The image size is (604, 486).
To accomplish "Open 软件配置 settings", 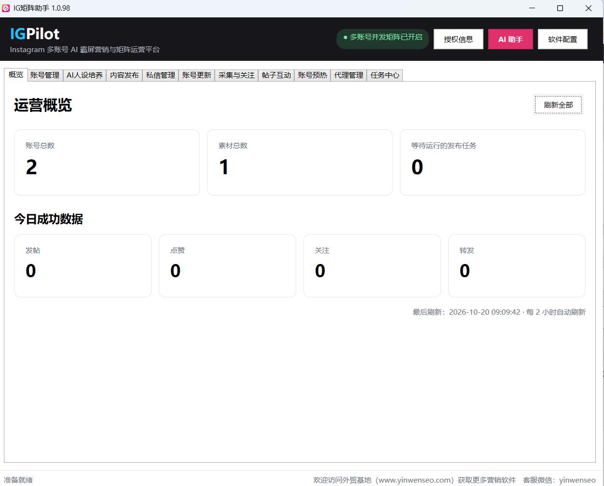I will click(x=563, y=39).
